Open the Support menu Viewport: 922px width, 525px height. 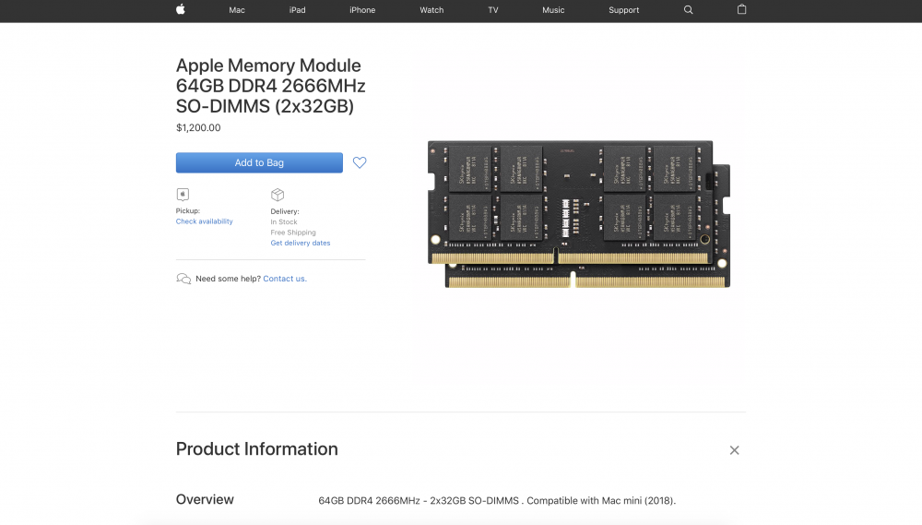click(x=624, y=10)
